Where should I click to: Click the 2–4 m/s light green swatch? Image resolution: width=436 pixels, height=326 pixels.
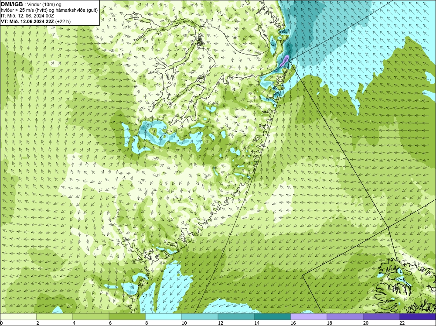point(54,317)
